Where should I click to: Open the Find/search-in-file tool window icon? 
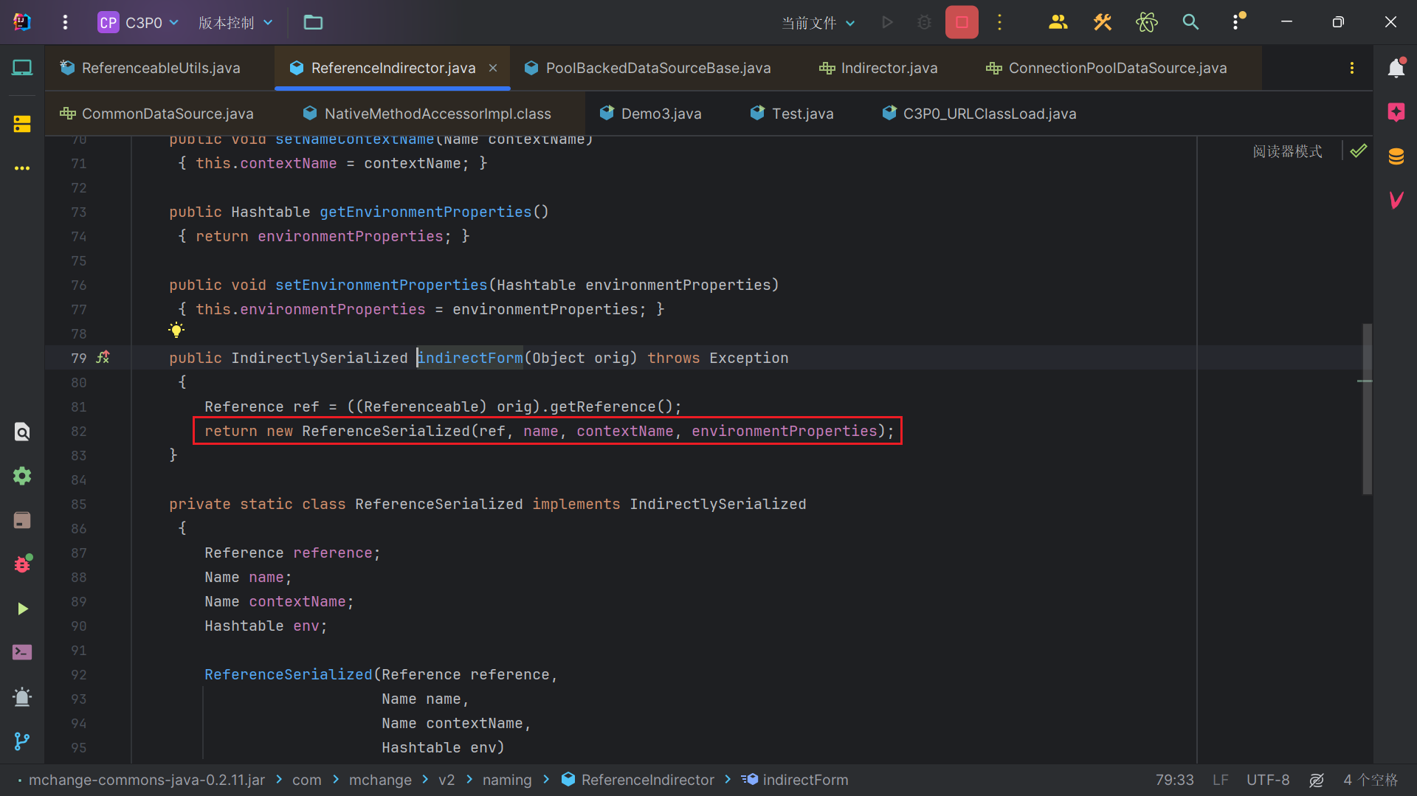click(22, 432)
